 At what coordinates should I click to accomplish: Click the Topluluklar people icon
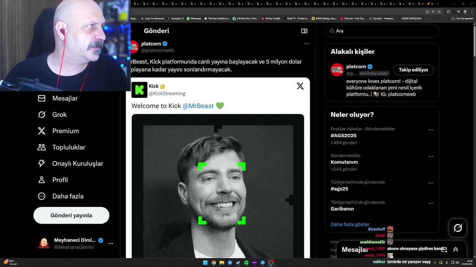[x=42, y=147]
